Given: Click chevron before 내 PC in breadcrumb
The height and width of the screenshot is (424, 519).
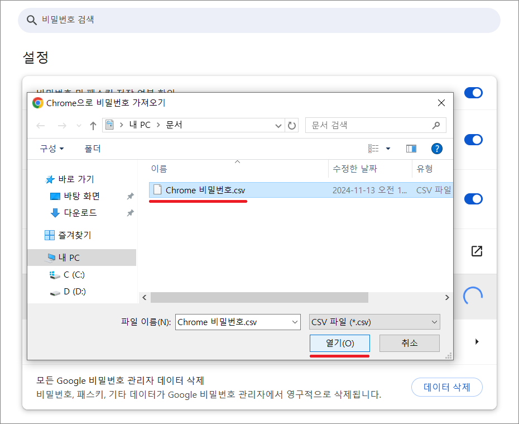Looking at the screenshot, I should tap(122, 125).
